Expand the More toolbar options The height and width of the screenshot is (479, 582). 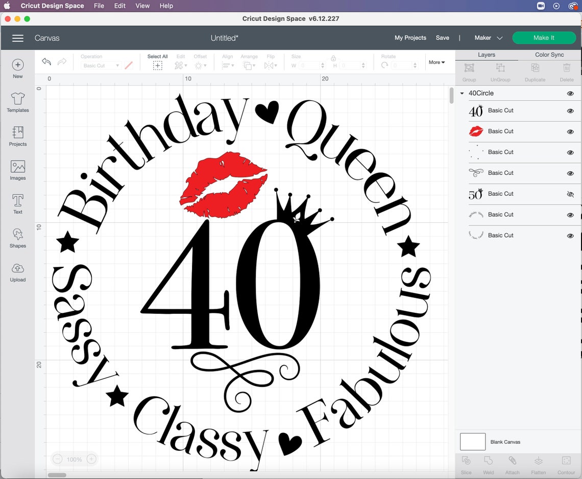(436, 62)
